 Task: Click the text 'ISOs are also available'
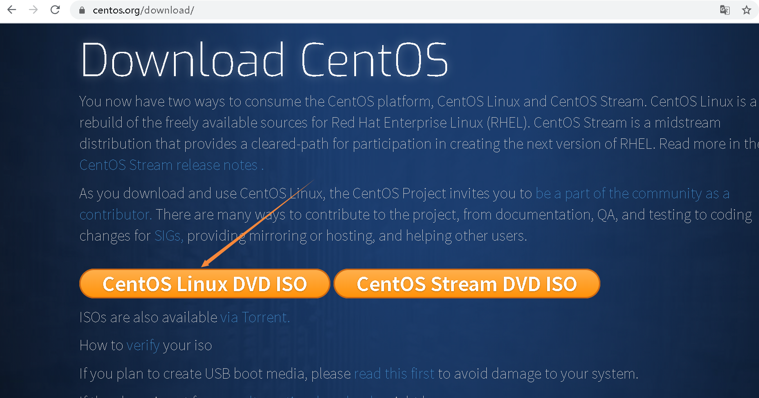coord(148,317)
